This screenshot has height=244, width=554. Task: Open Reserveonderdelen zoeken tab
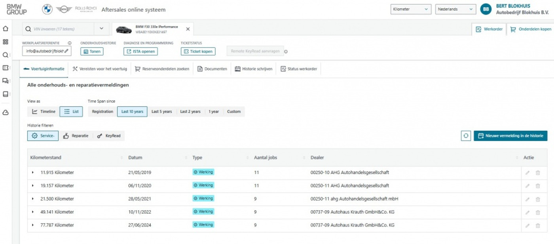click(x=162, y=69)
